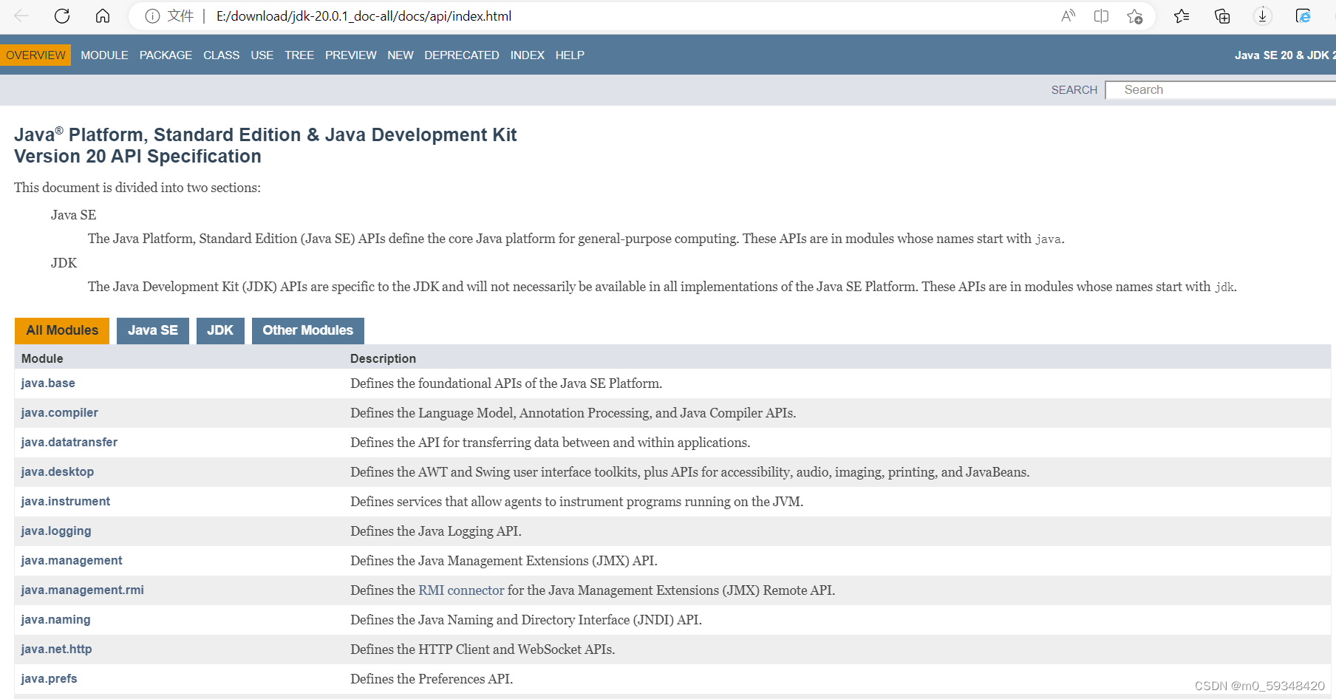Open the java.management.rmi module link
Image resolution: width=1336 pixels, height=699 pixels.
click(83, 590)
